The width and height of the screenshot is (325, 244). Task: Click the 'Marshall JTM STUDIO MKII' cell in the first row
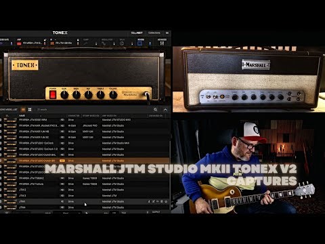(116, 120)
